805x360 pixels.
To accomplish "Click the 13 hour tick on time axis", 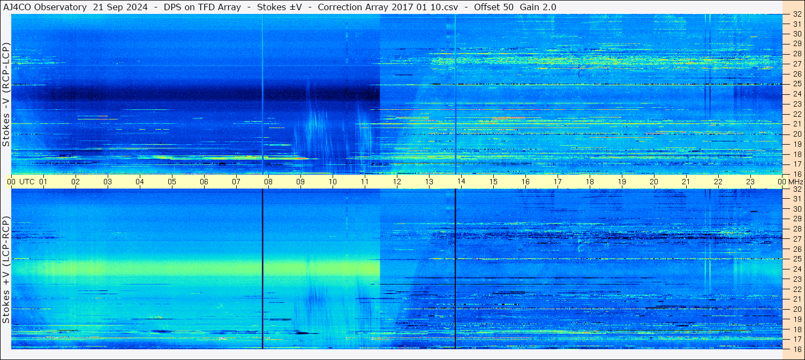I will click(429, 182).
